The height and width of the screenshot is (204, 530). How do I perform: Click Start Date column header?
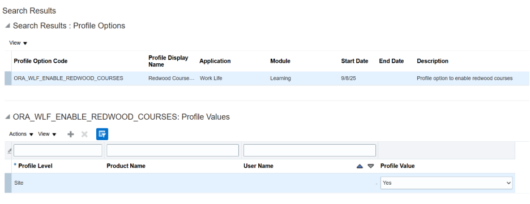coord(354,61)
